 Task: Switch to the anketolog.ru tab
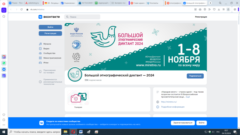[32, 3]
